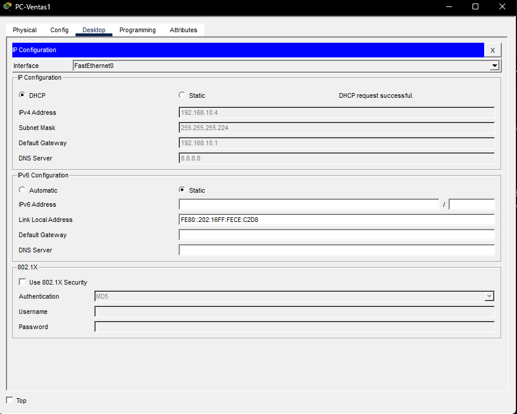Open the Interface dropdown arrow
This screenshot has height=414, width=517.
coord(494,66)
